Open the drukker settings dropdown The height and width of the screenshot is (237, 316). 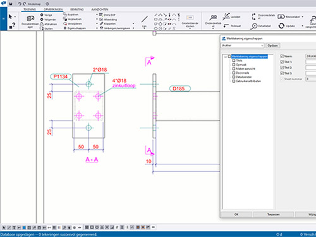tap(242, 46)
